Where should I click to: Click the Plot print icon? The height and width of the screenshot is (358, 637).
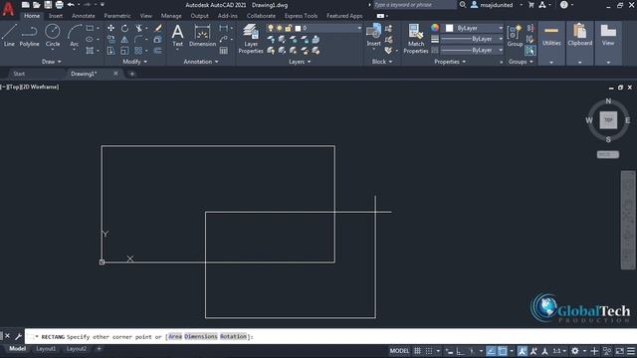[60, 5]
